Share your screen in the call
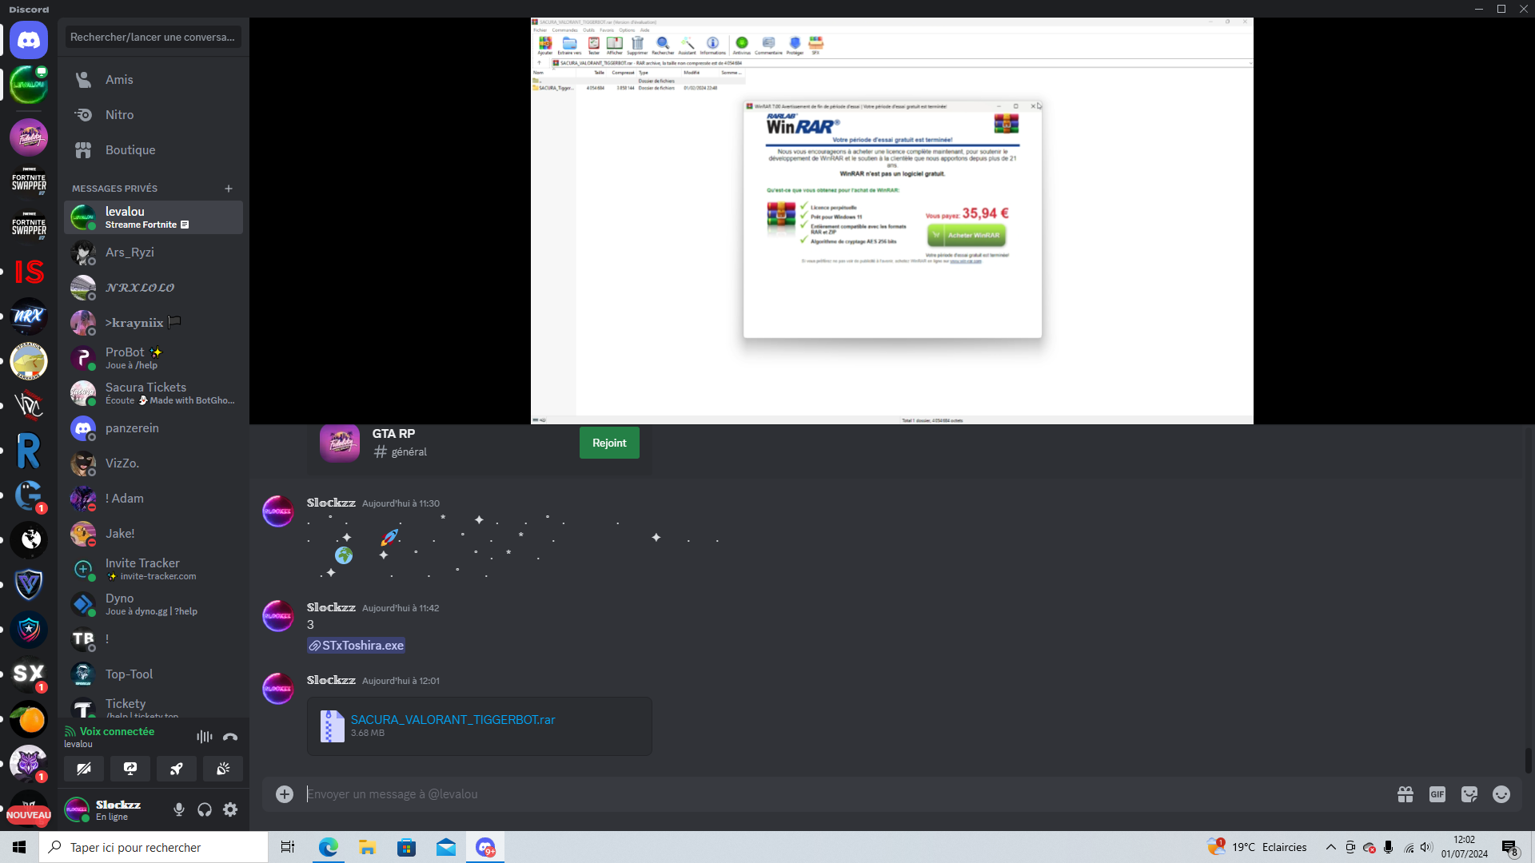1535x863 pixels. (130, 769)
